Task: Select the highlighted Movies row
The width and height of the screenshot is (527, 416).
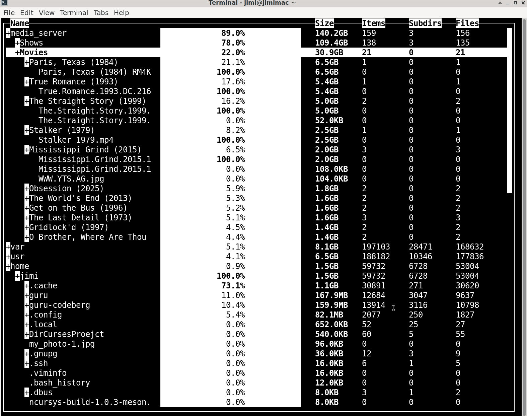Action: tap(256, 53)
